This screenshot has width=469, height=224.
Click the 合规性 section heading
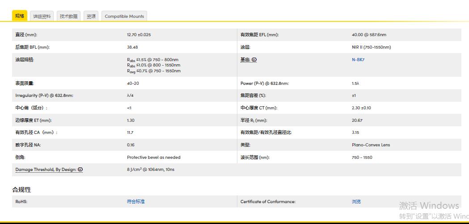pyautogui.click(x=21, y=190)
